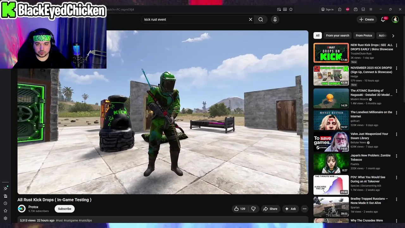Open the bookmarks star sidebar icon
405x228 pixels.
coord(5,211)
